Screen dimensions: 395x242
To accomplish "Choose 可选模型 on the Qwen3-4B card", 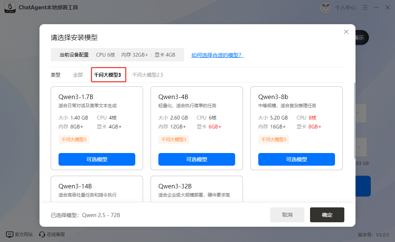I will pyautogui.click(x=196, y=159).
